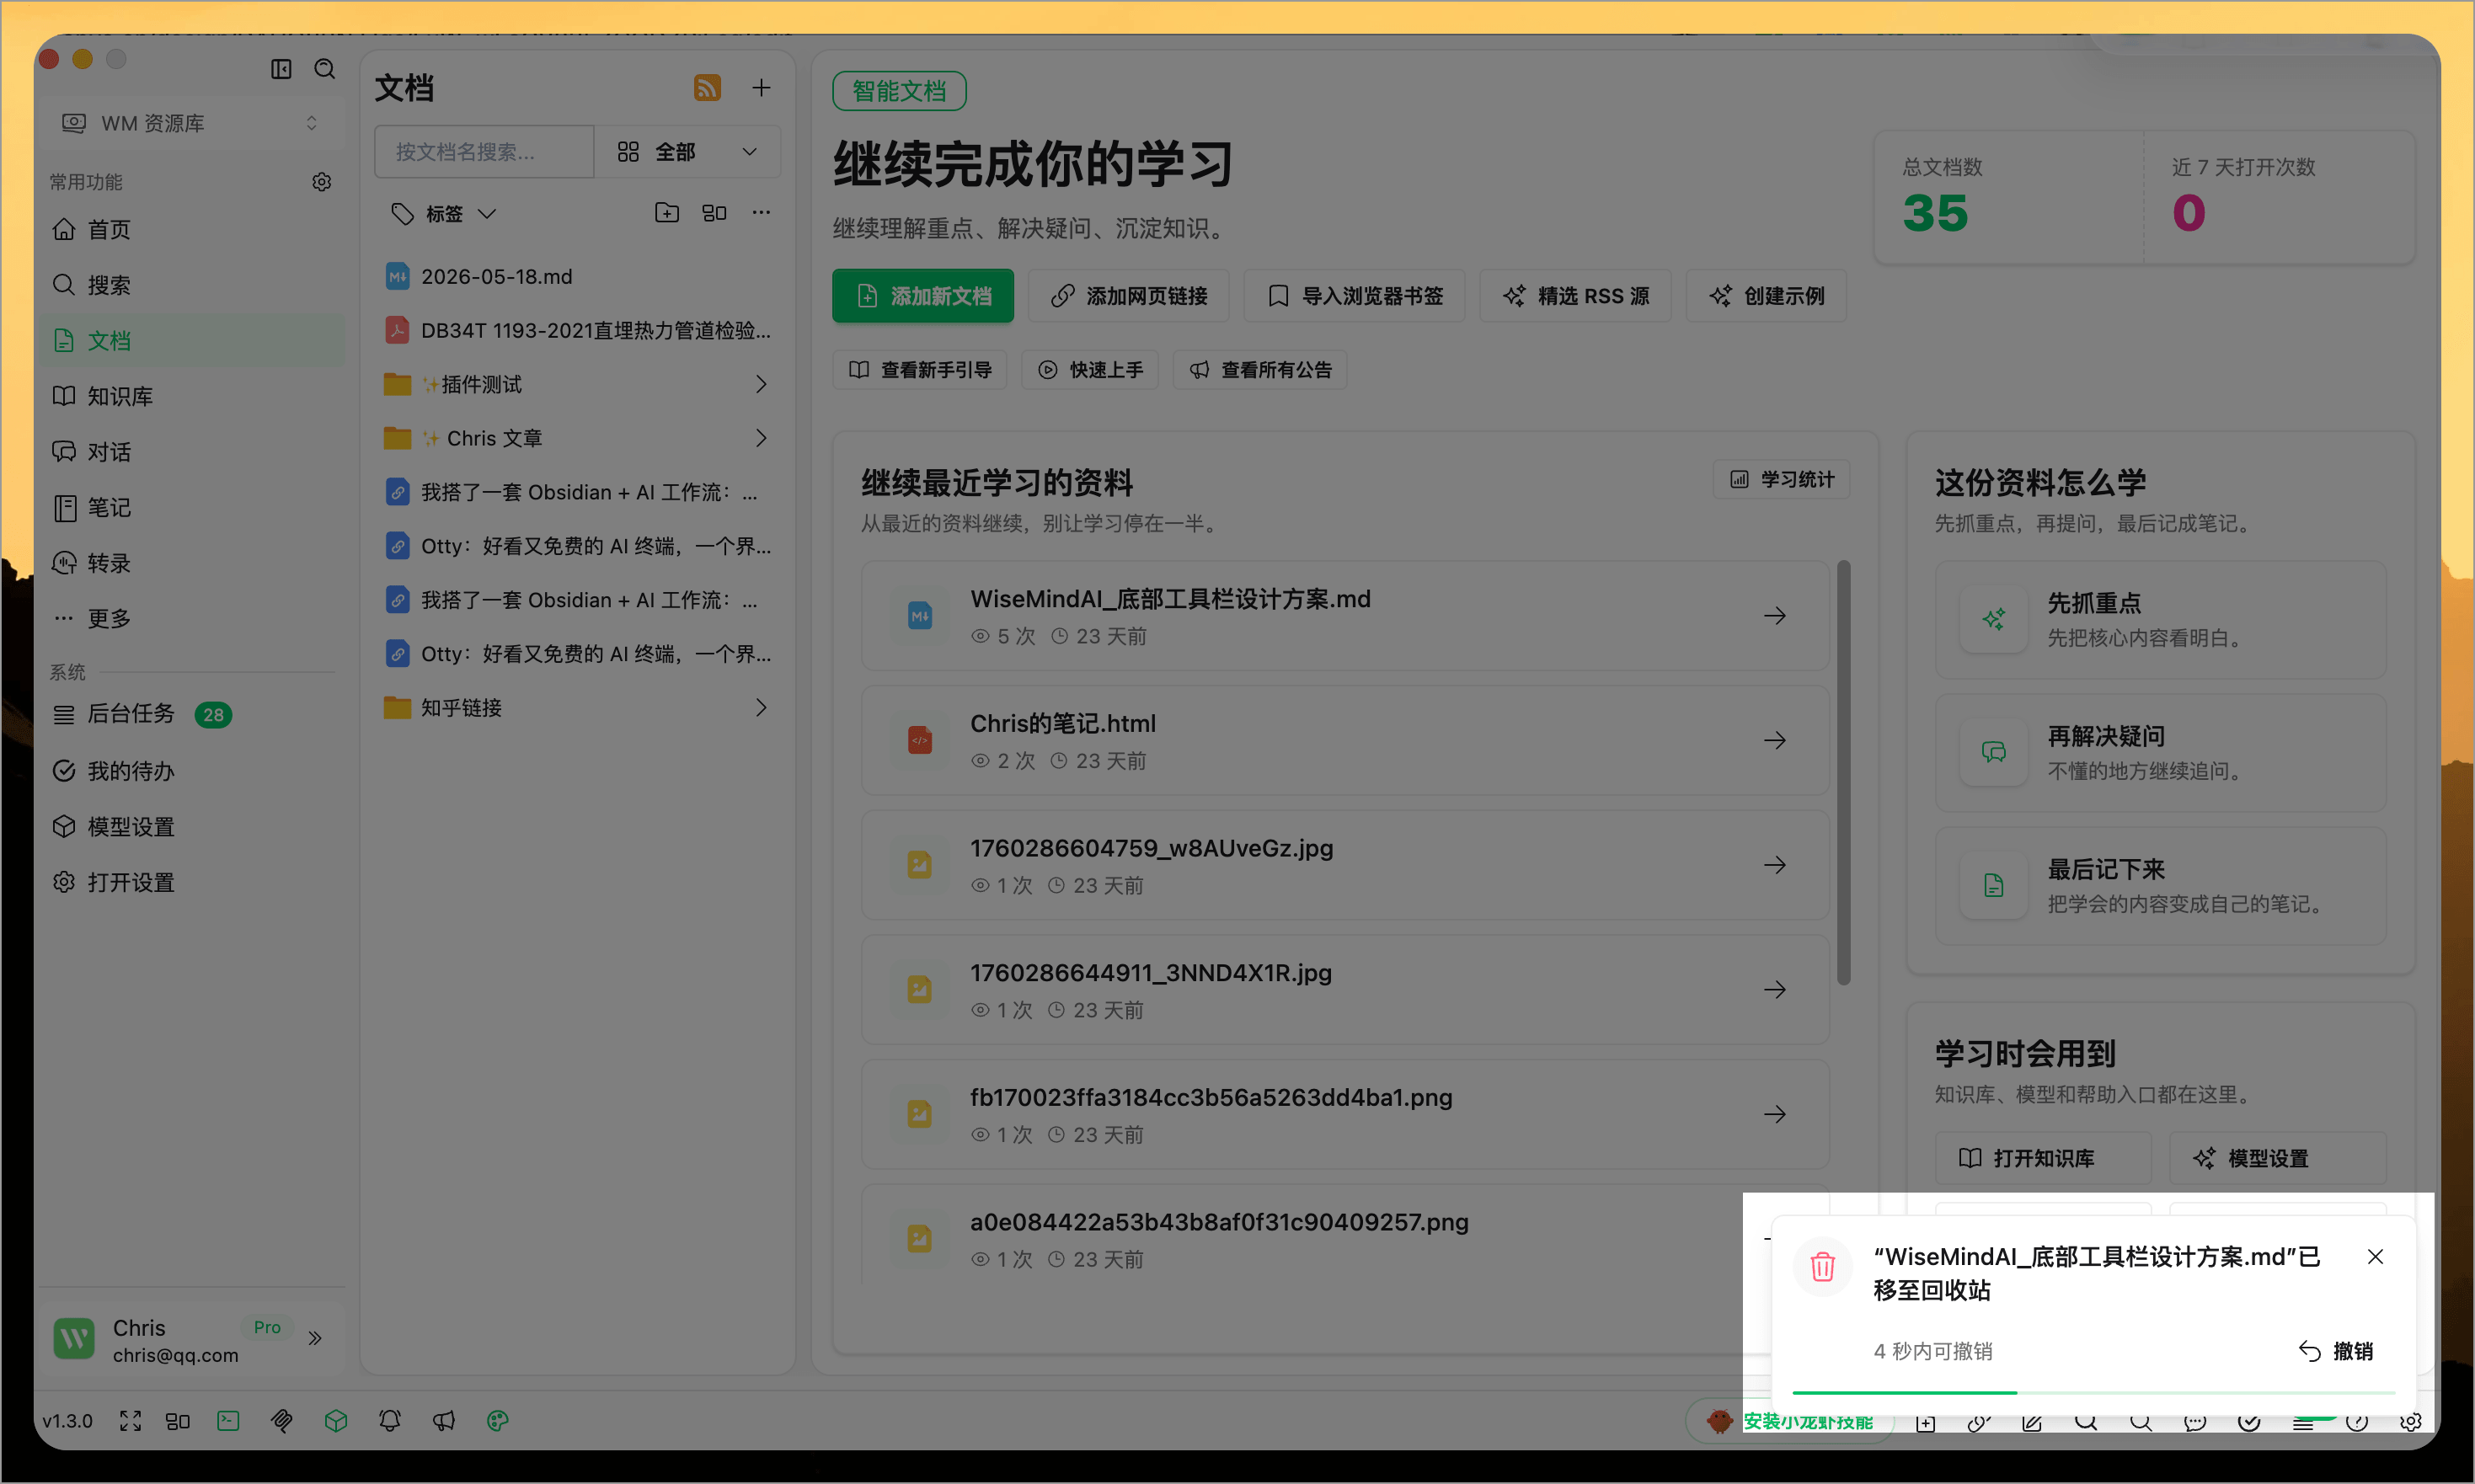Toggle the sidebar panel icon

click(x=281, y=68)
